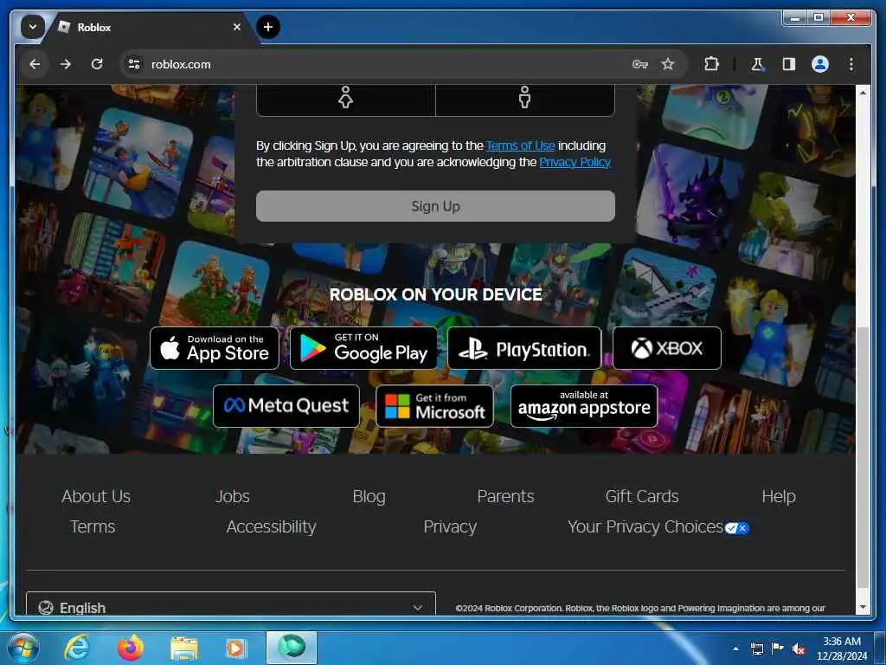Open the Terms footer link
The height and width of the screenshot is (665, 886).
(x=93, y=526)
